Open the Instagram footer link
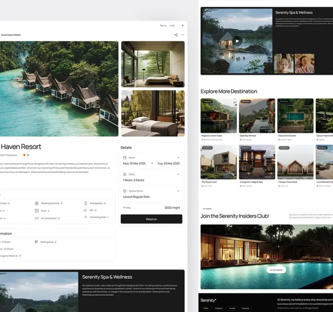Screen dimensions: 333x312 [x=219, y=308]
